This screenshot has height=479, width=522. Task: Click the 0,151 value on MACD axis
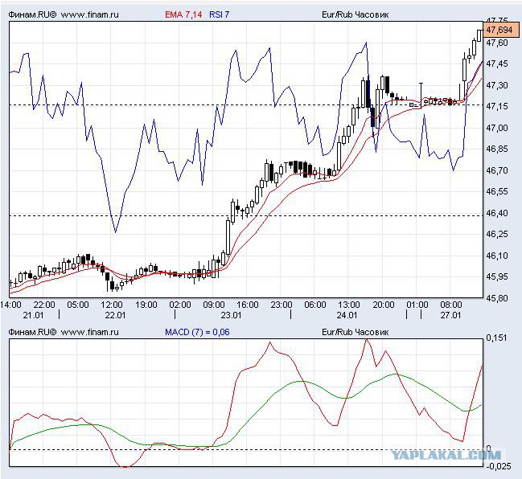[x=496, y=338]
